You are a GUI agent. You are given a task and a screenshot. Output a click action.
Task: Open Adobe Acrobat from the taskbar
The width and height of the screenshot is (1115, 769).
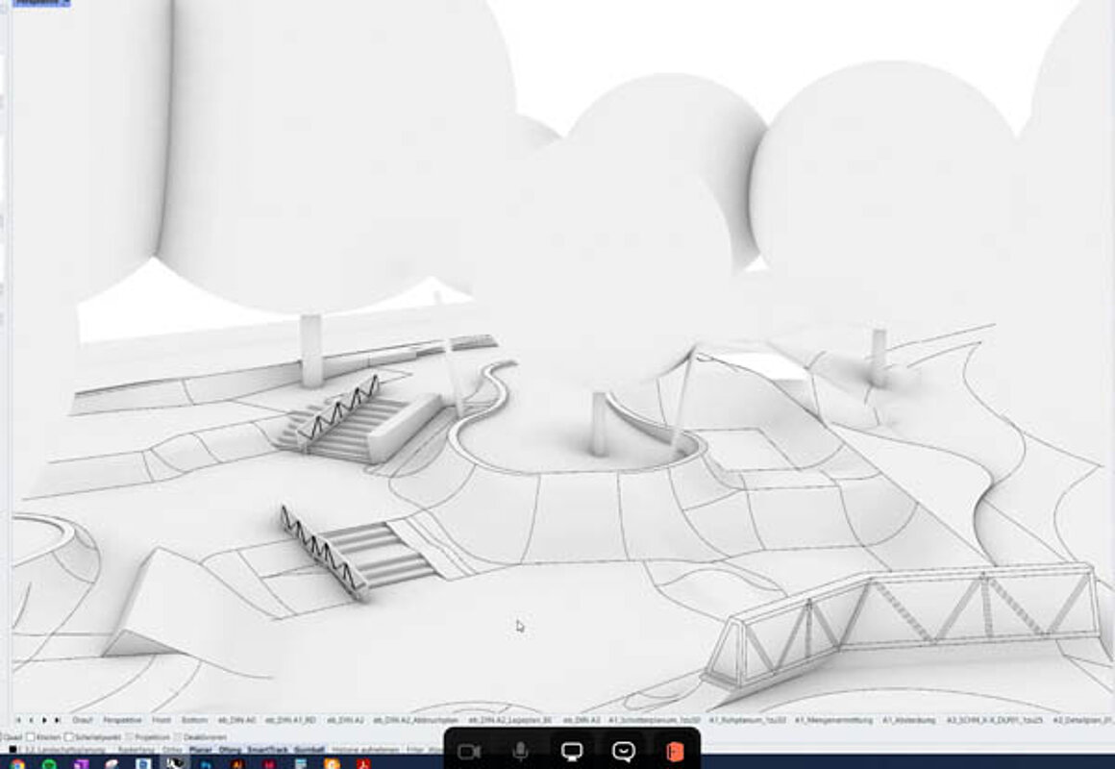click(363, 765)
